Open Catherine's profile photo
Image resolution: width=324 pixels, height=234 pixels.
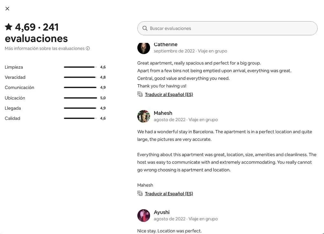(x=144, y=48)
